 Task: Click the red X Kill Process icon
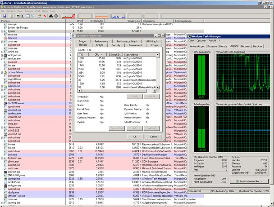point(45,16)
